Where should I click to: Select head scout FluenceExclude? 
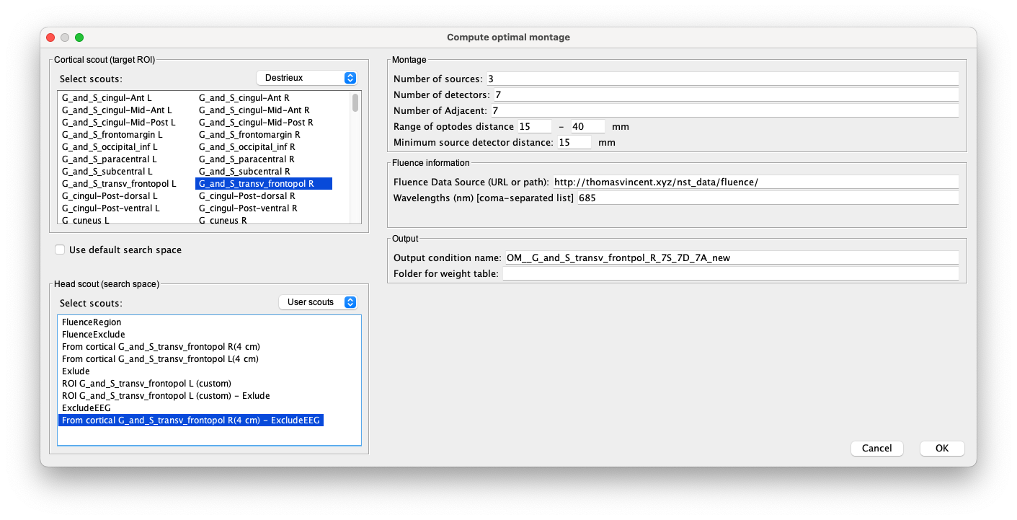tap(94, 334)
